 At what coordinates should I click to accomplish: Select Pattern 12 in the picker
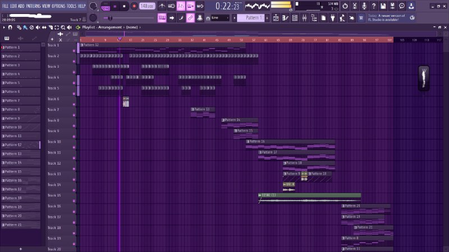pyautogui.click(x=20, y=145)
